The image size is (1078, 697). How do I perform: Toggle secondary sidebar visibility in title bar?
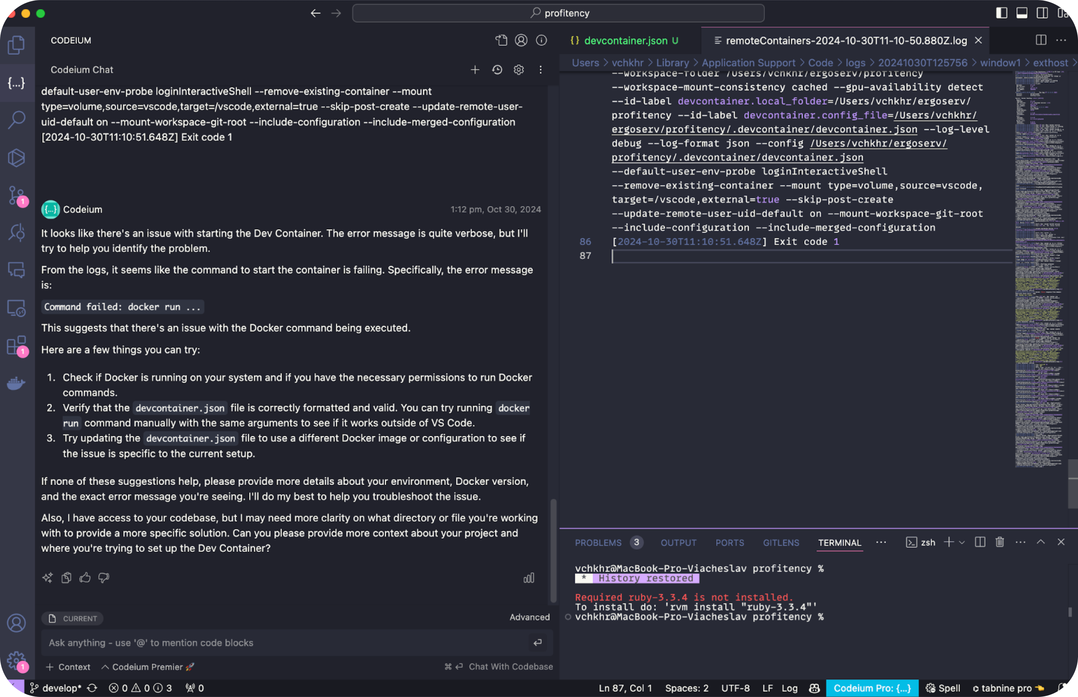click(1042, 13)
